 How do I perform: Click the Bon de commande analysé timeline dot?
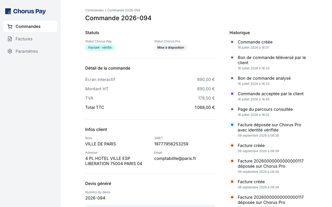click(232, 78)
